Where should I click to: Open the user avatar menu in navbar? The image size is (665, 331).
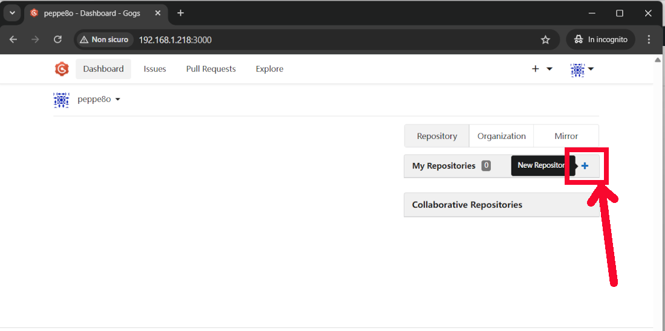(582, 69)
